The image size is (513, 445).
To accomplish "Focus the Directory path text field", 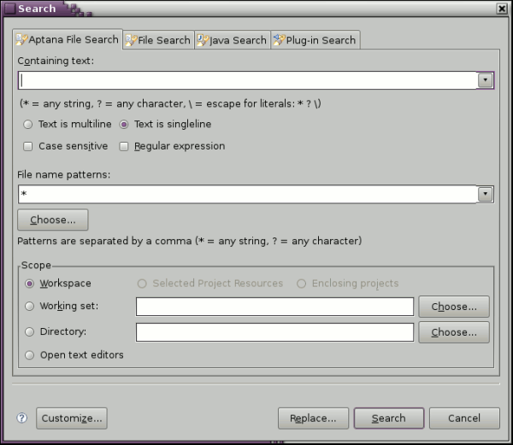I will pos(274,332).
